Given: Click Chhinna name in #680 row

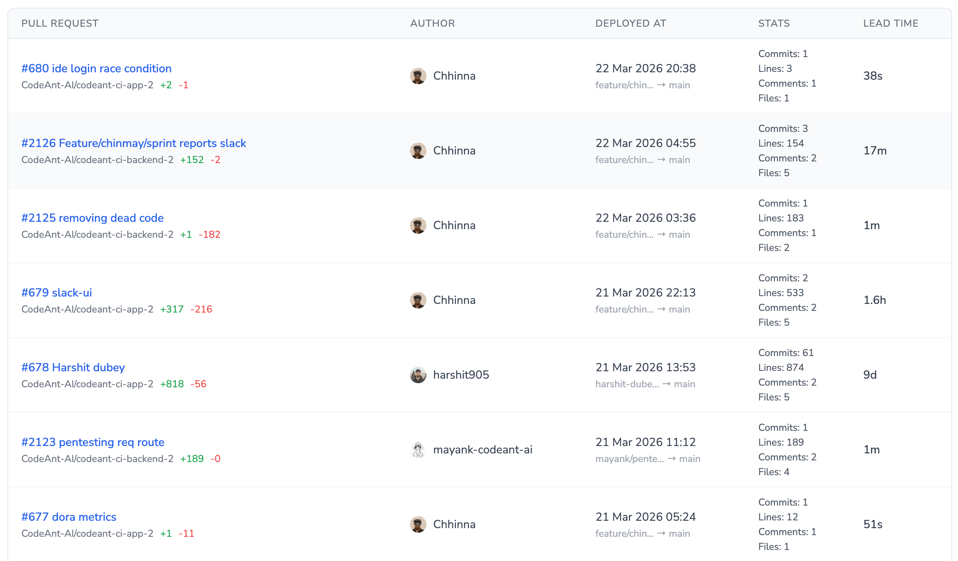Looking at the screenshot, I should pos(454,76).
